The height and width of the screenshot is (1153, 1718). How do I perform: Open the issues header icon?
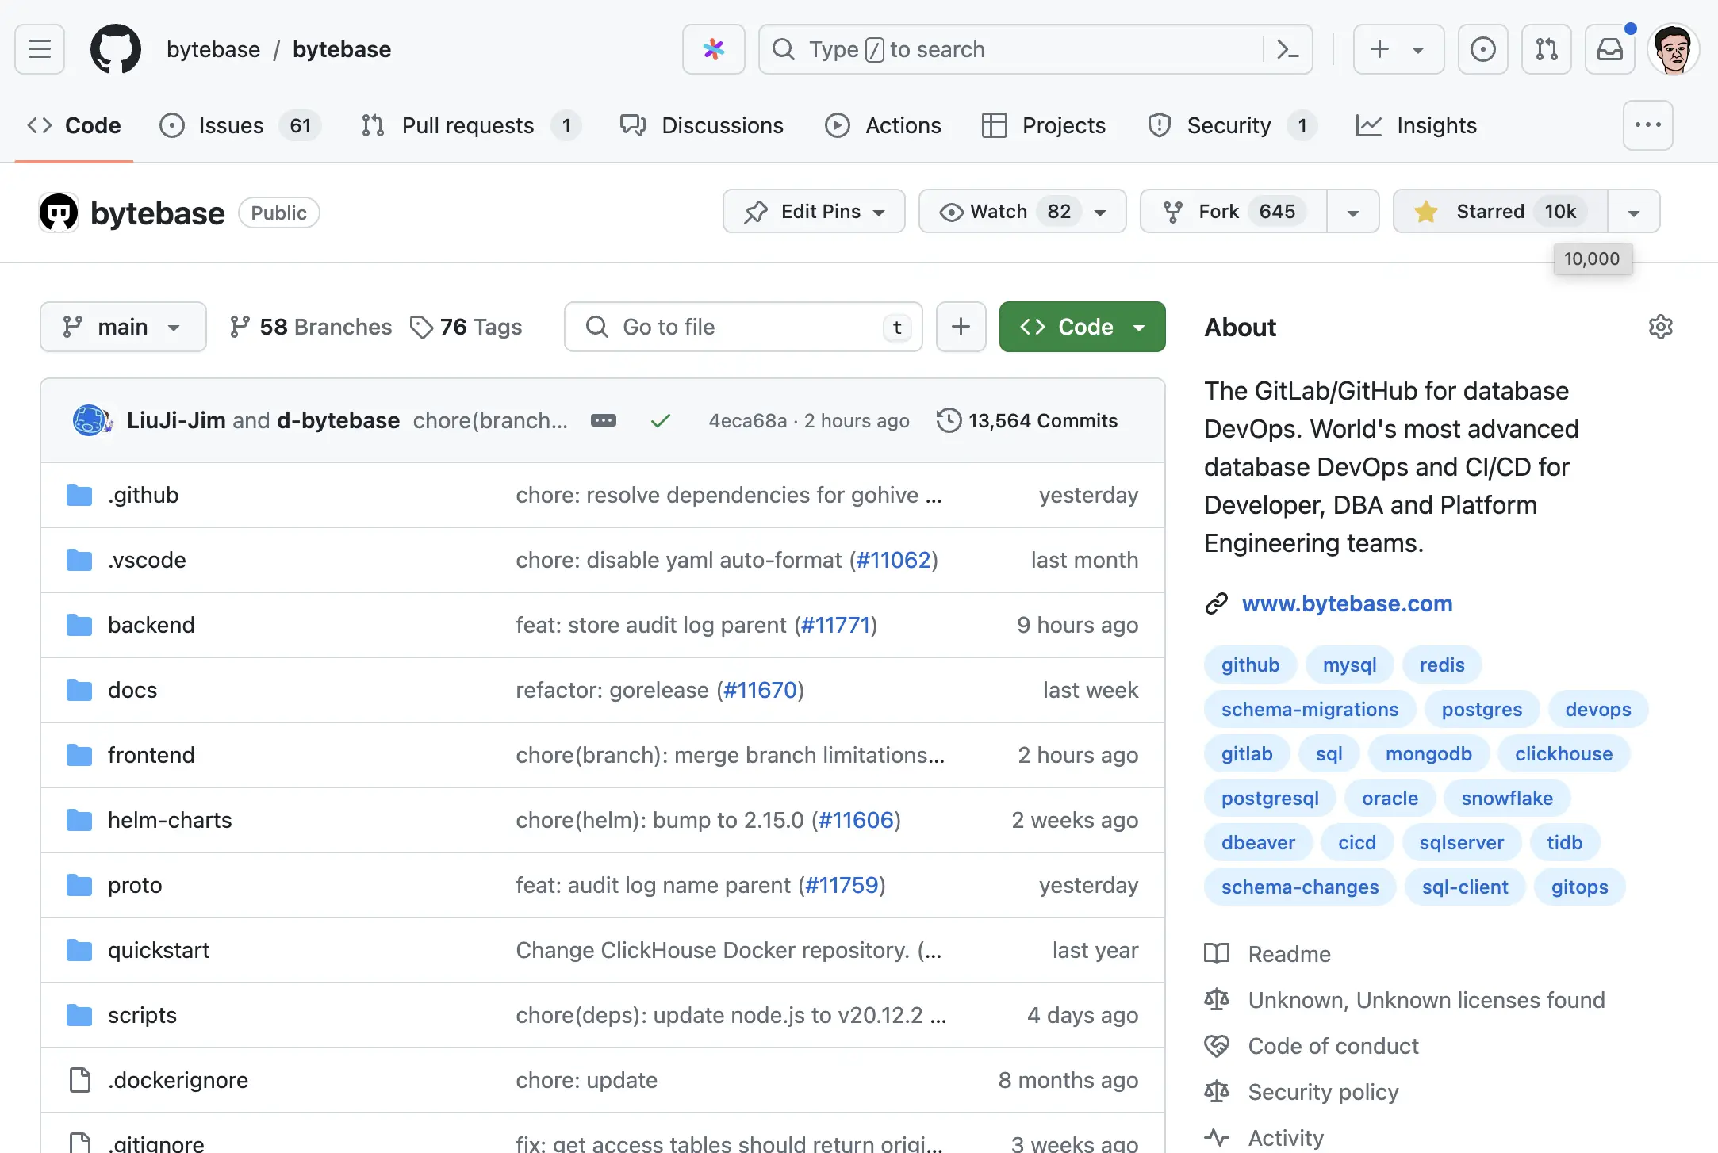[1482, 49]
